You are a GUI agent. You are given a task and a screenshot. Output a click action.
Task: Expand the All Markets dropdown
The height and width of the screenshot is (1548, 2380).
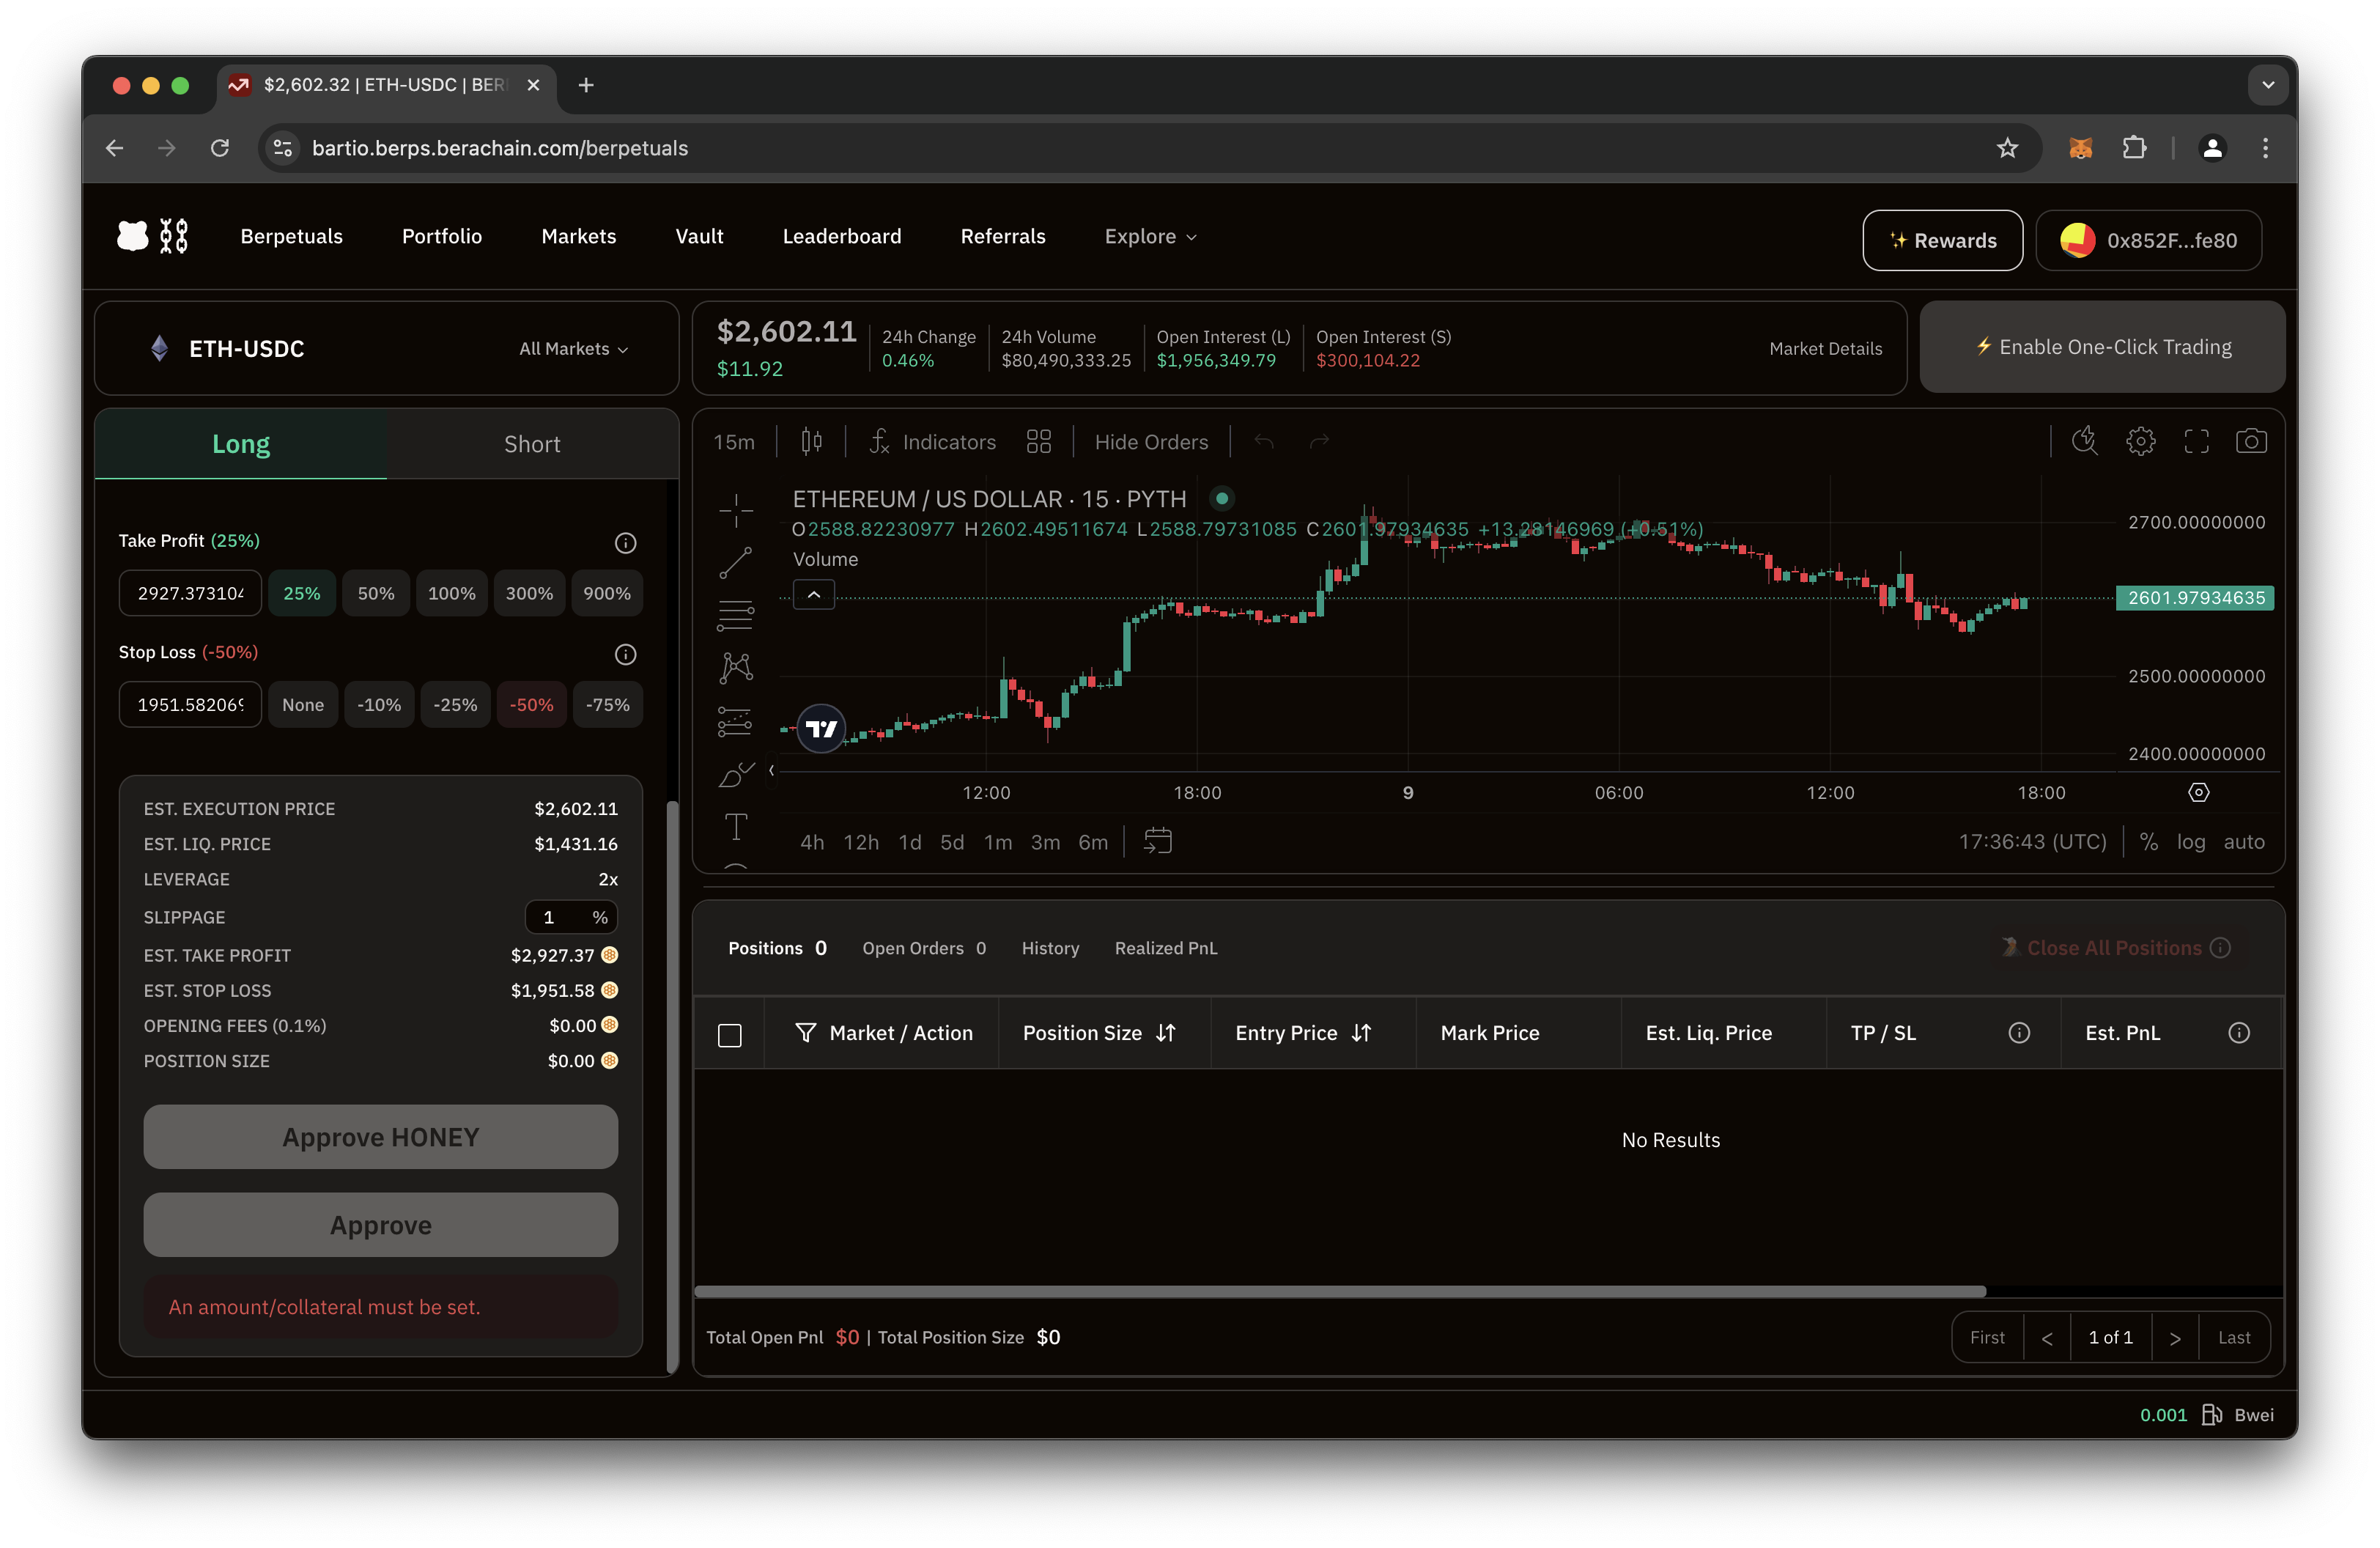tap(574, 349)
